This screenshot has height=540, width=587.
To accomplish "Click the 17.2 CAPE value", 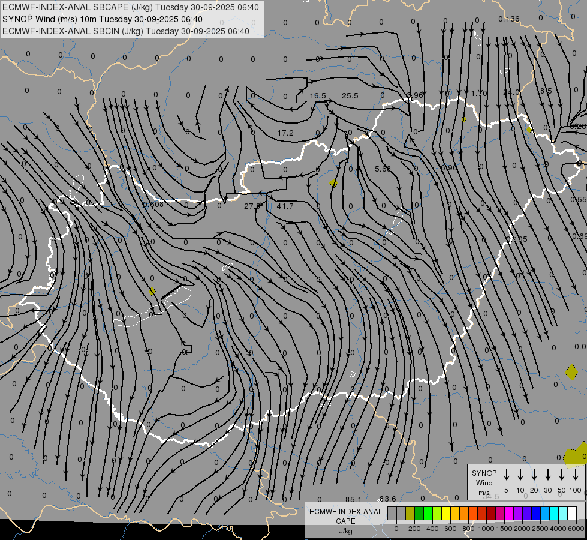I will [285, 133].
